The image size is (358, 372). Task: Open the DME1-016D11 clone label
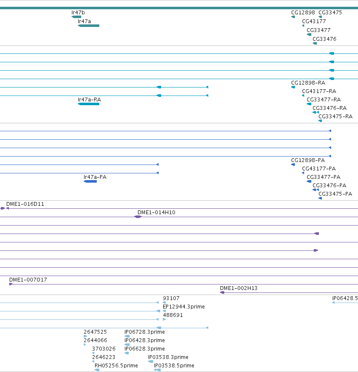pos(25,204)
